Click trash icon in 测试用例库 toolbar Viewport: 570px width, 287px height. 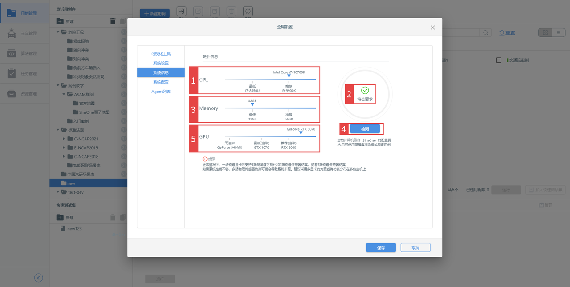pos(113,21)
